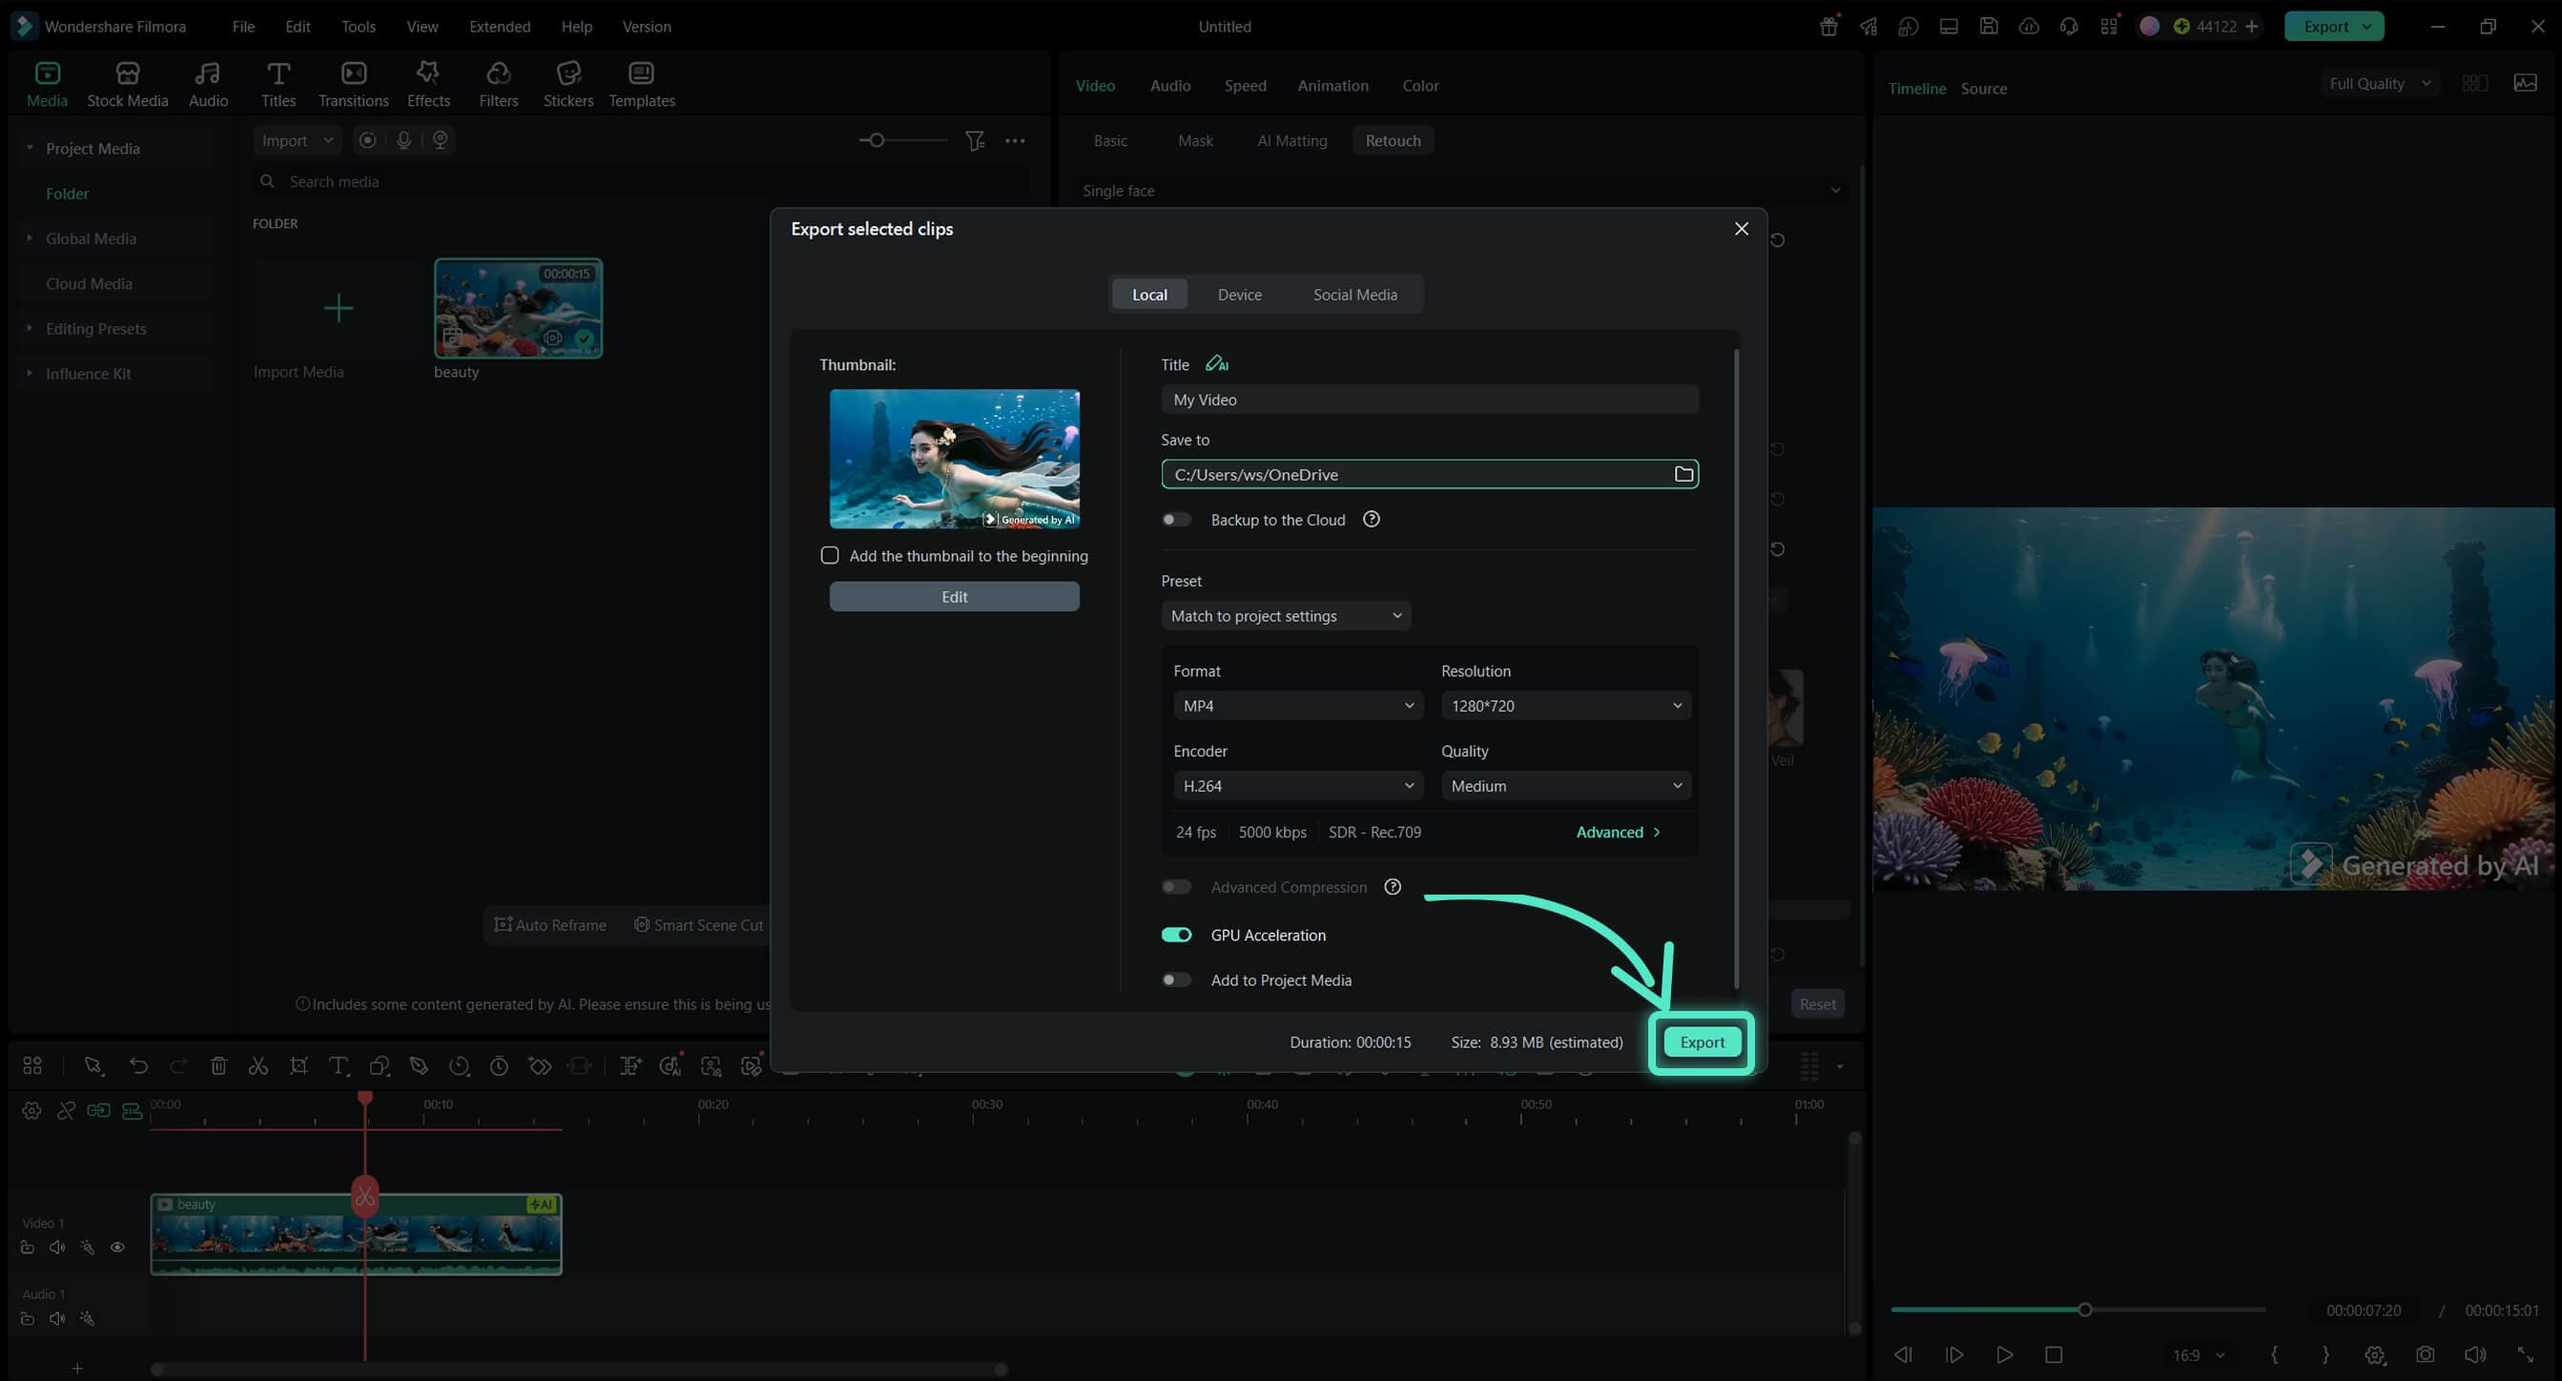This screenshot has width=2562, height=1381.
Task: Switch to the Social Media export tab
Action: pos(1354,295)
